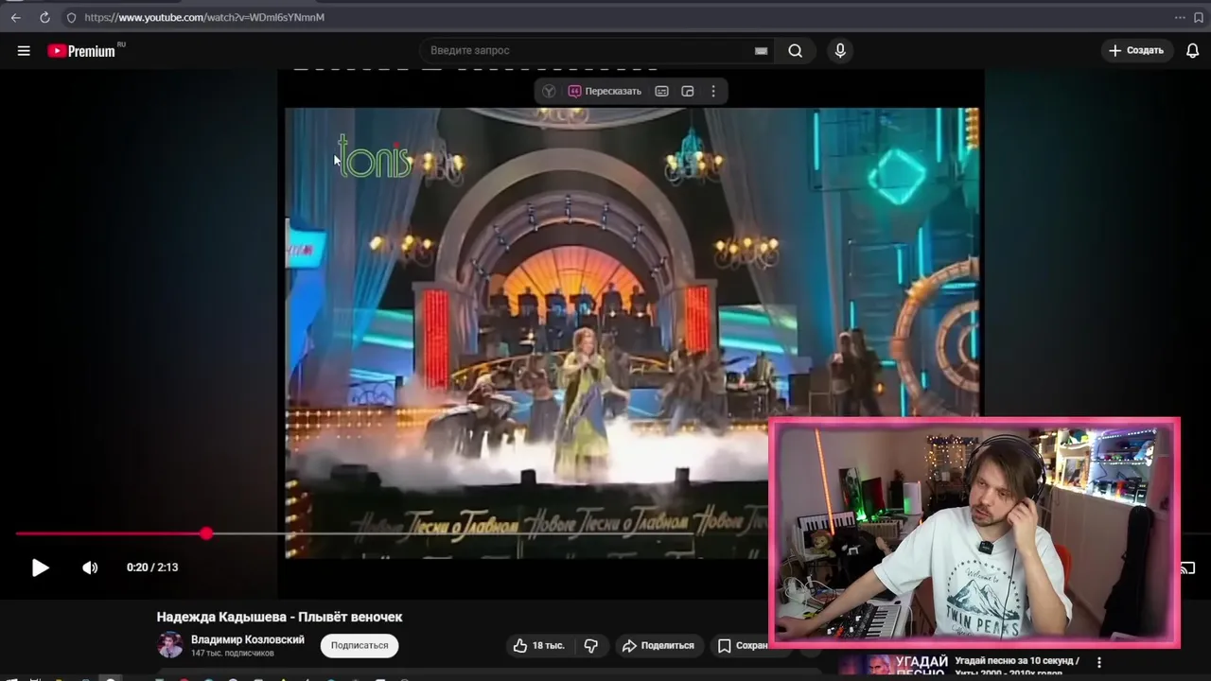Image resolution: width=1211 pixels, height=681 pixels.
Task: Play the video with the play button
Action: [x=40, y=567]
